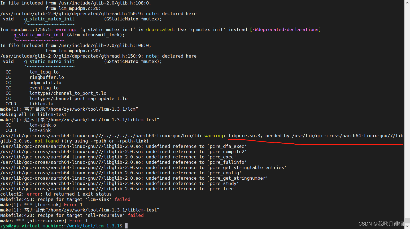Click the cyan 'deprecated' word
This screenshot has height=229, width=410.
point(159,29)
